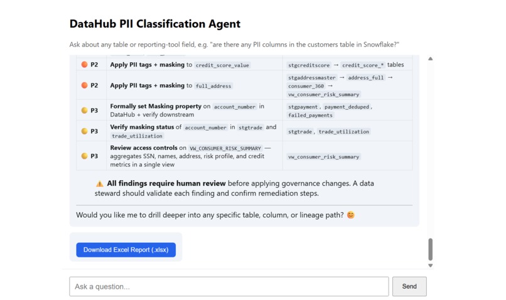
Task: Click the stgcreditscore code tag
Action: [309, 65]
